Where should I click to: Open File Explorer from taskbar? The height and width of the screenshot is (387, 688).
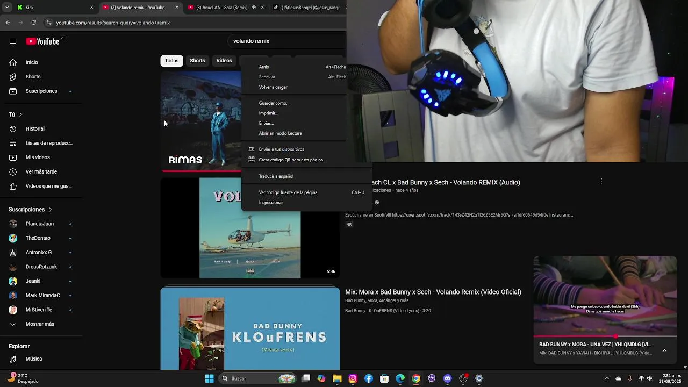337,378
